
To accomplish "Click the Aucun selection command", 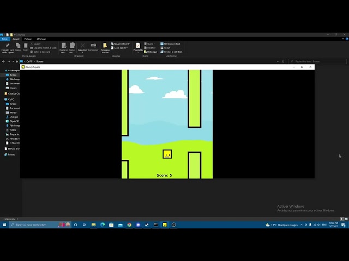I will (x=165, y=48).
